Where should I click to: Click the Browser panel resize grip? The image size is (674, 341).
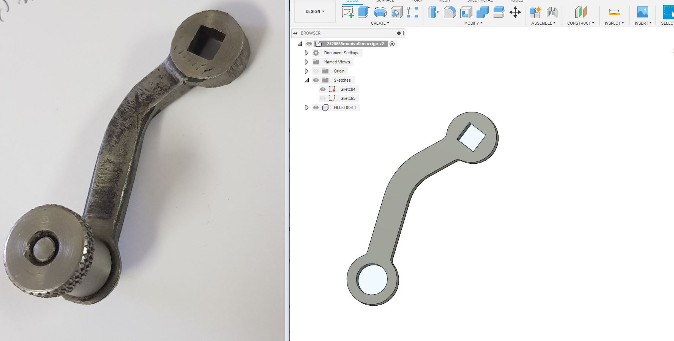coord(404,33)
